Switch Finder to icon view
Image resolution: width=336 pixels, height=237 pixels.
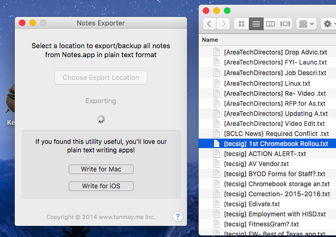pyautogui.click(x=241, y=24)
